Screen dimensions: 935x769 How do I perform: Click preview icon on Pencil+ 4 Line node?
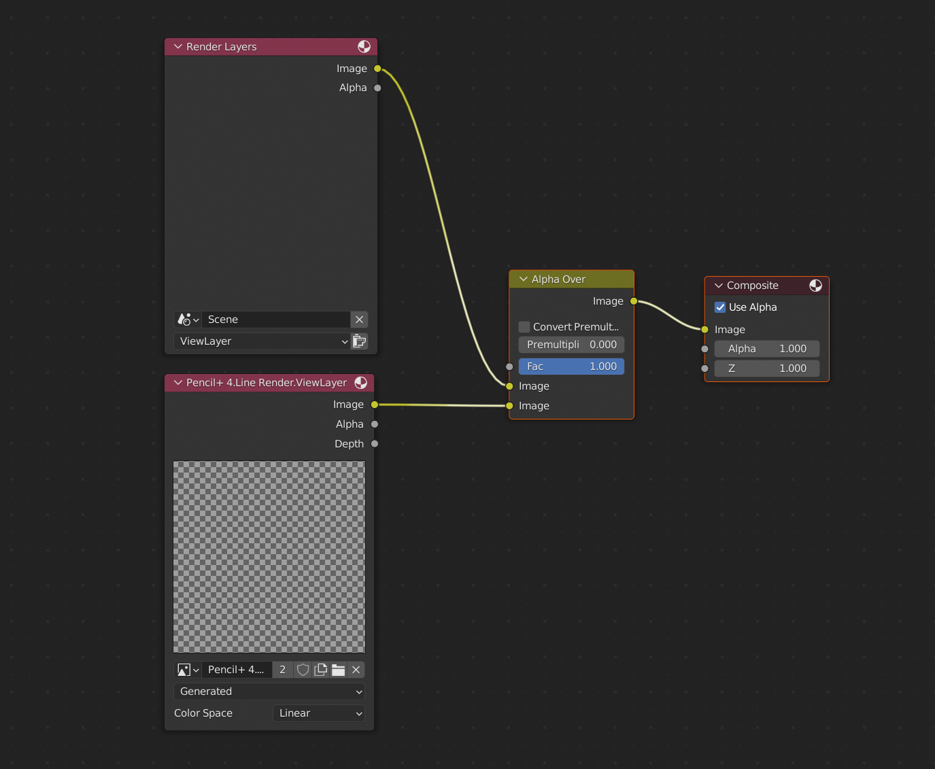click(x=360, y=383)
